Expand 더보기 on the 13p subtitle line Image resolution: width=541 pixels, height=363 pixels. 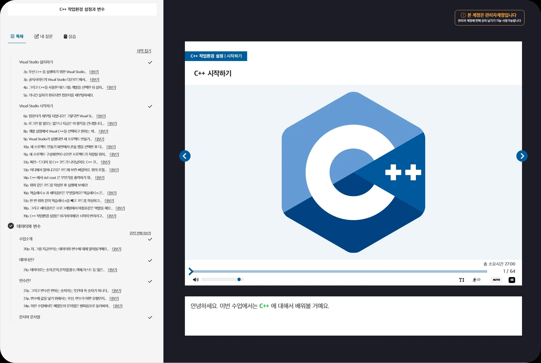(114, 170)
